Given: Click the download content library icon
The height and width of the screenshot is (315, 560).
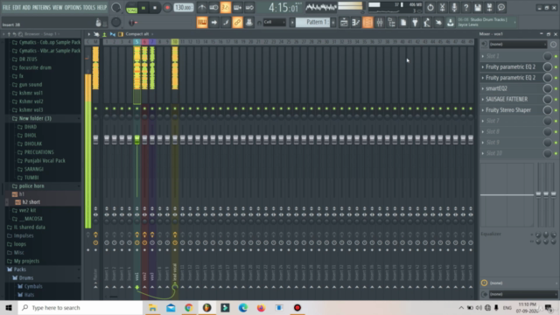Looking at the screenshot, I should [x=451, y=23].
